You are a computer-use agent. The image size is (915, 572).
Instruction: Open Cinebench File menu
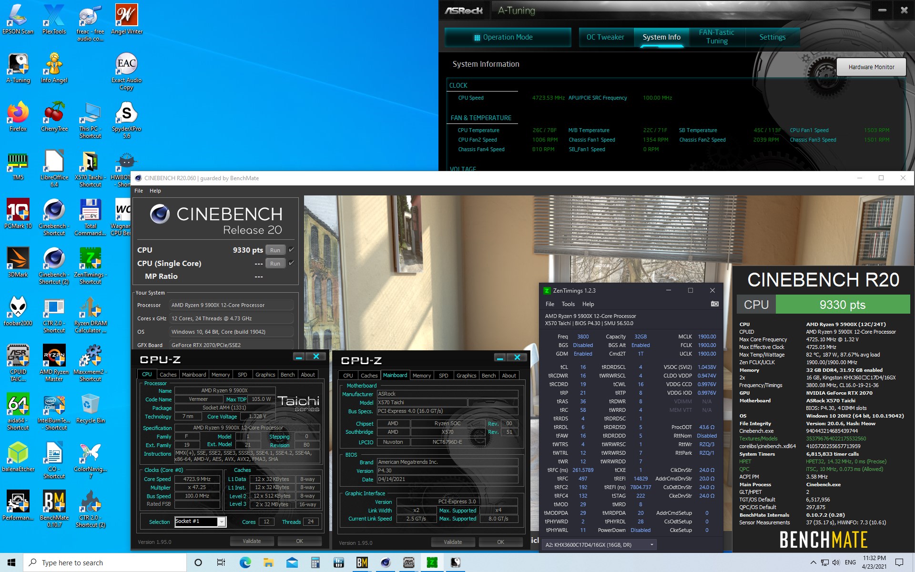[x=139, y=191]
